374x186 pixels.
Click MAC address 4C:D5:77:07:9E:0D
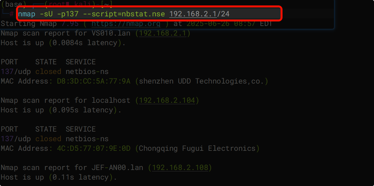point(93,149)
